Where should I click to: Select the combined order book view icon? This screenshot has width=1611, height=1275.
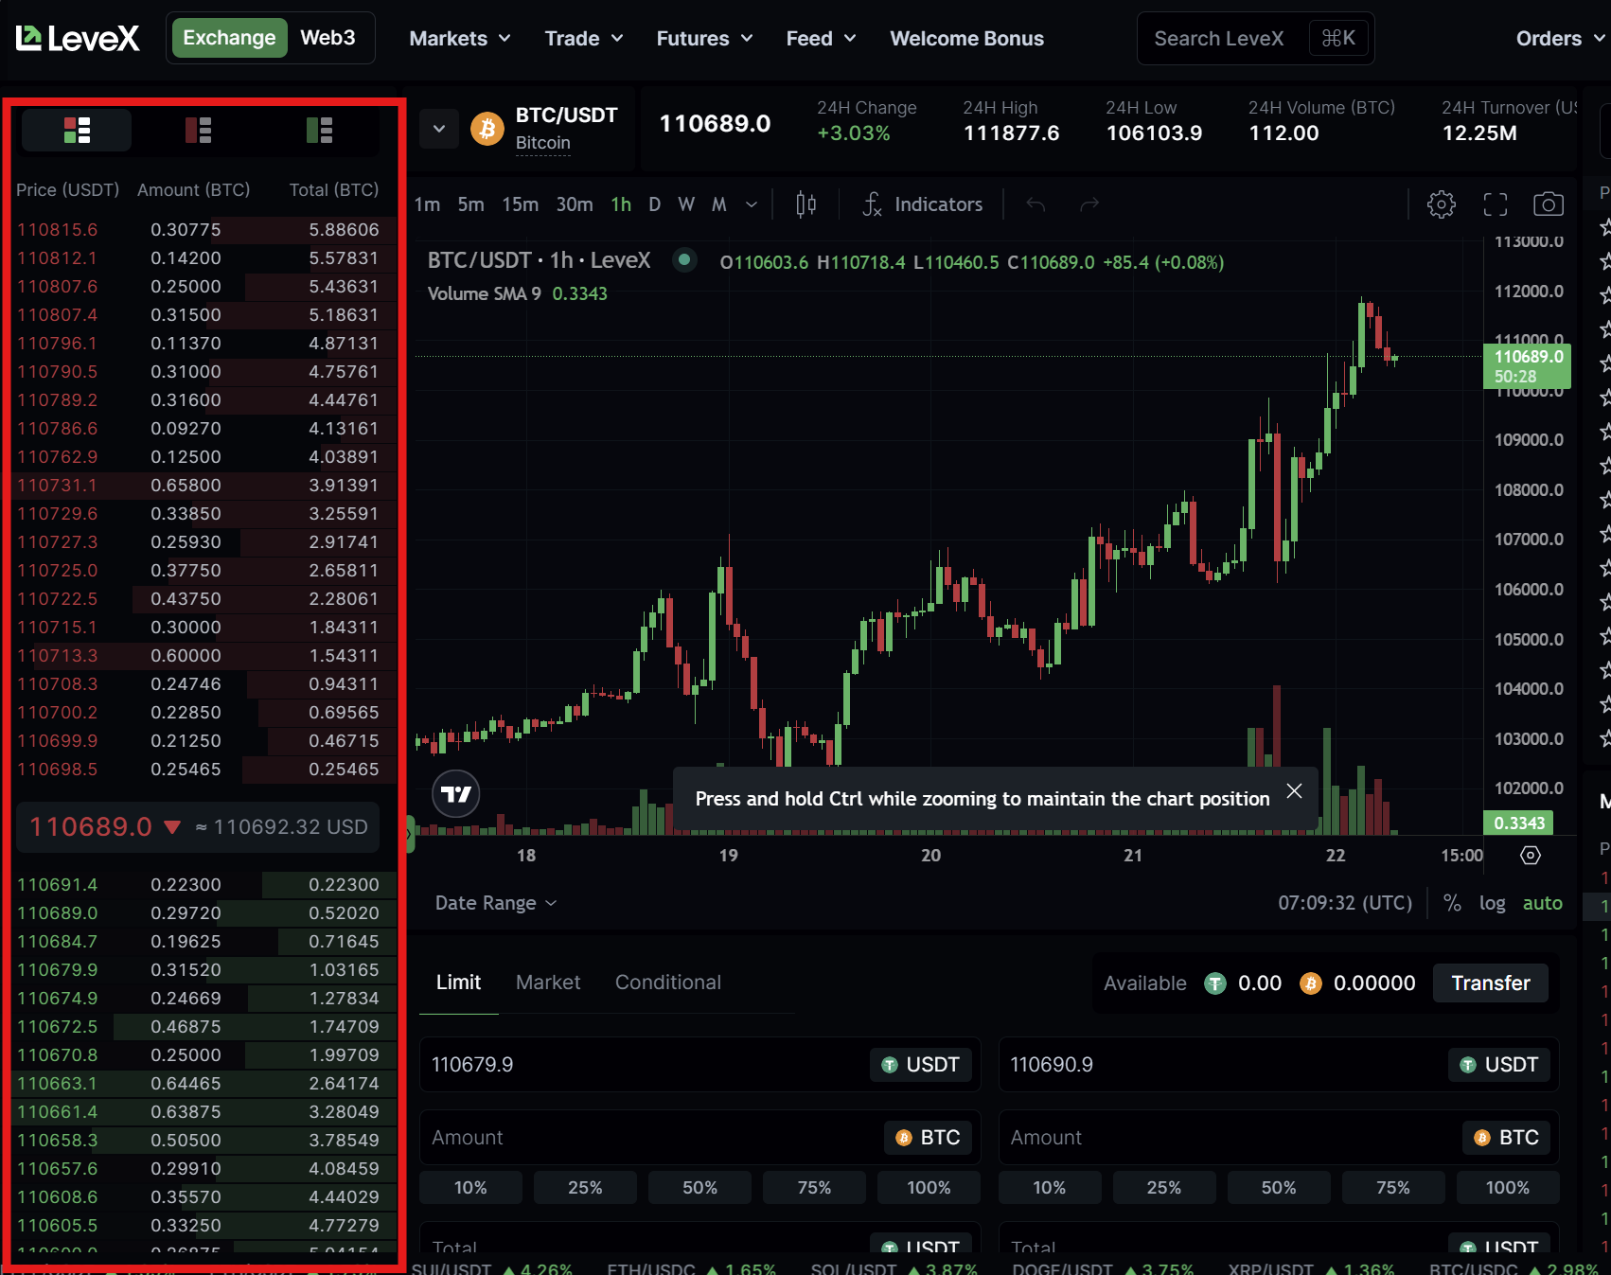pos(77,130)
